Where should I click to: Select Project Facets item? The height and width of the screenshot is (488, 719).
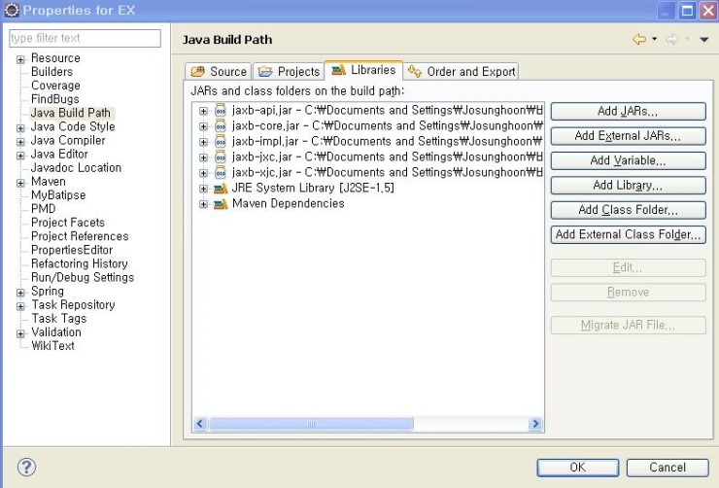pos(68,223)
